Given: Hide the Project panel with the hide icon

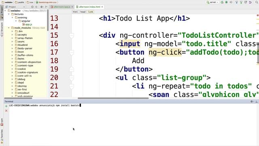Looking at the screenshot, I should click(46, 7).
